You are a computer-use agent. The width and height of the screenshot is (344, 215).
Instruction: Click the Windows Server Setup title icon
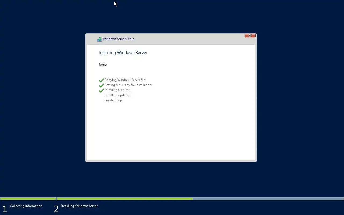(x=99, y=39)
